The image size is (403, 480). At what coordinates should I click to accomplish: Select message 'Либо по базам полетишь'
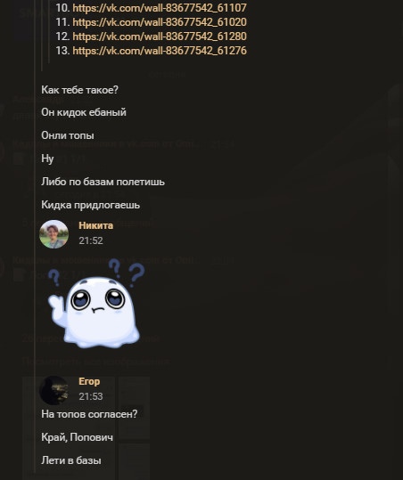pyautogui.click(x=103, y=182)
